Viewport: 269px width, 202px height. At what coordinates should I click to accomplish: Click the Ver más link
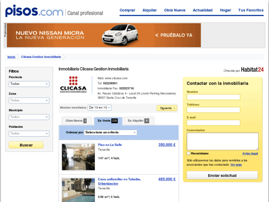pyautogui.click(x=236, y=165)
